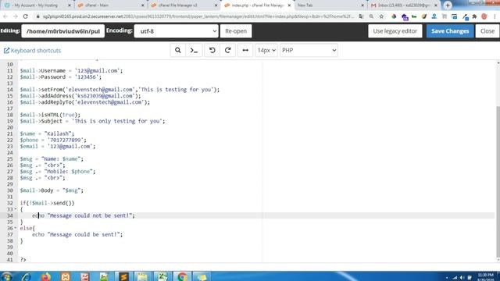
Task: Click line 14 containing setFrom
Action: [120, 90]
